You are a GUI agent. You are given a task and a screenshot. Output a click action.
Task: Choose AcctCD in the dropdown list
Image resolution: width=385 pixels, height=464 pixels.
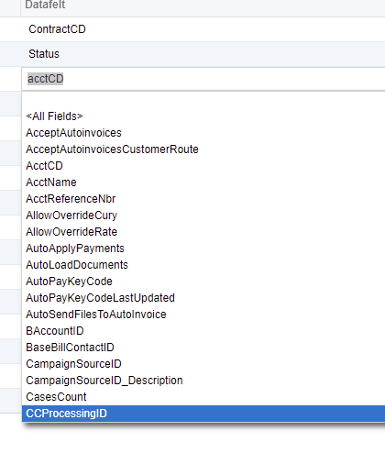click(203, 166)
